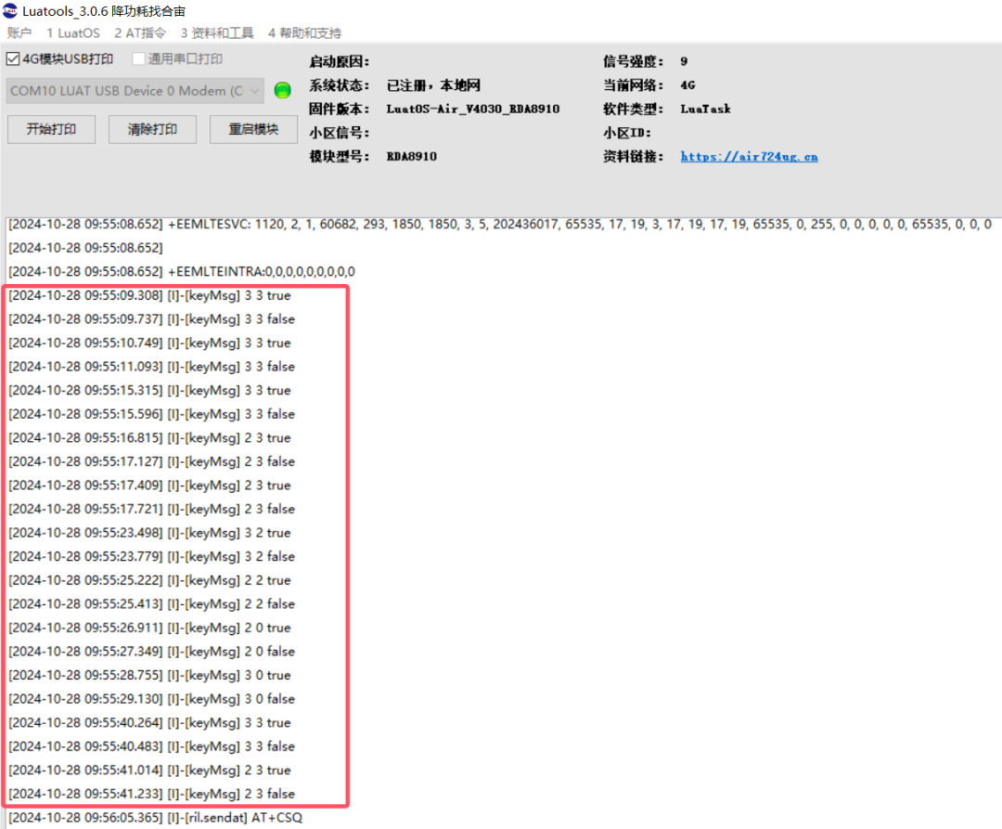Open the 账户 menu
This screenshot has height=829, width=1002.
[19, 33]
